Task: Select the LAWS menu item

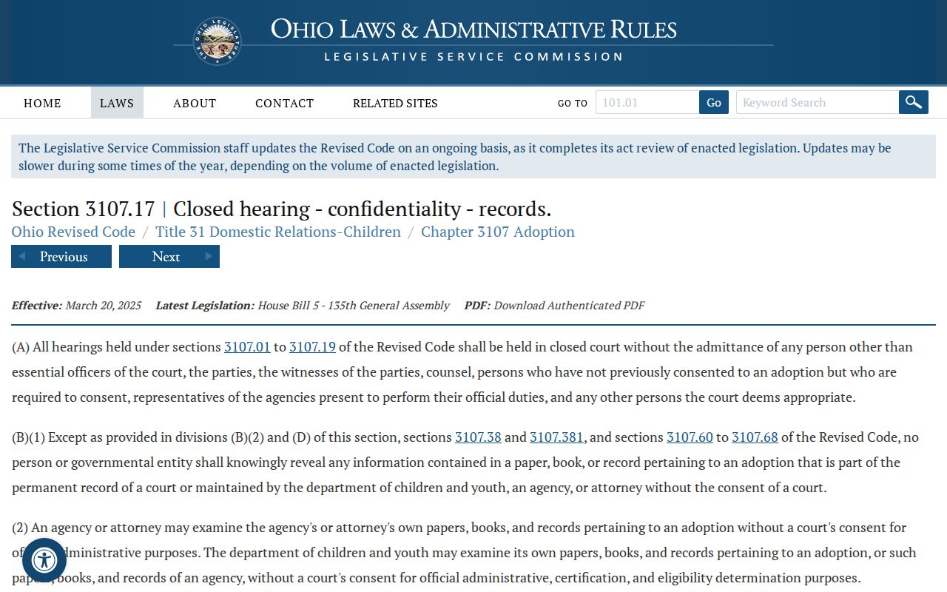Action: 117,103
